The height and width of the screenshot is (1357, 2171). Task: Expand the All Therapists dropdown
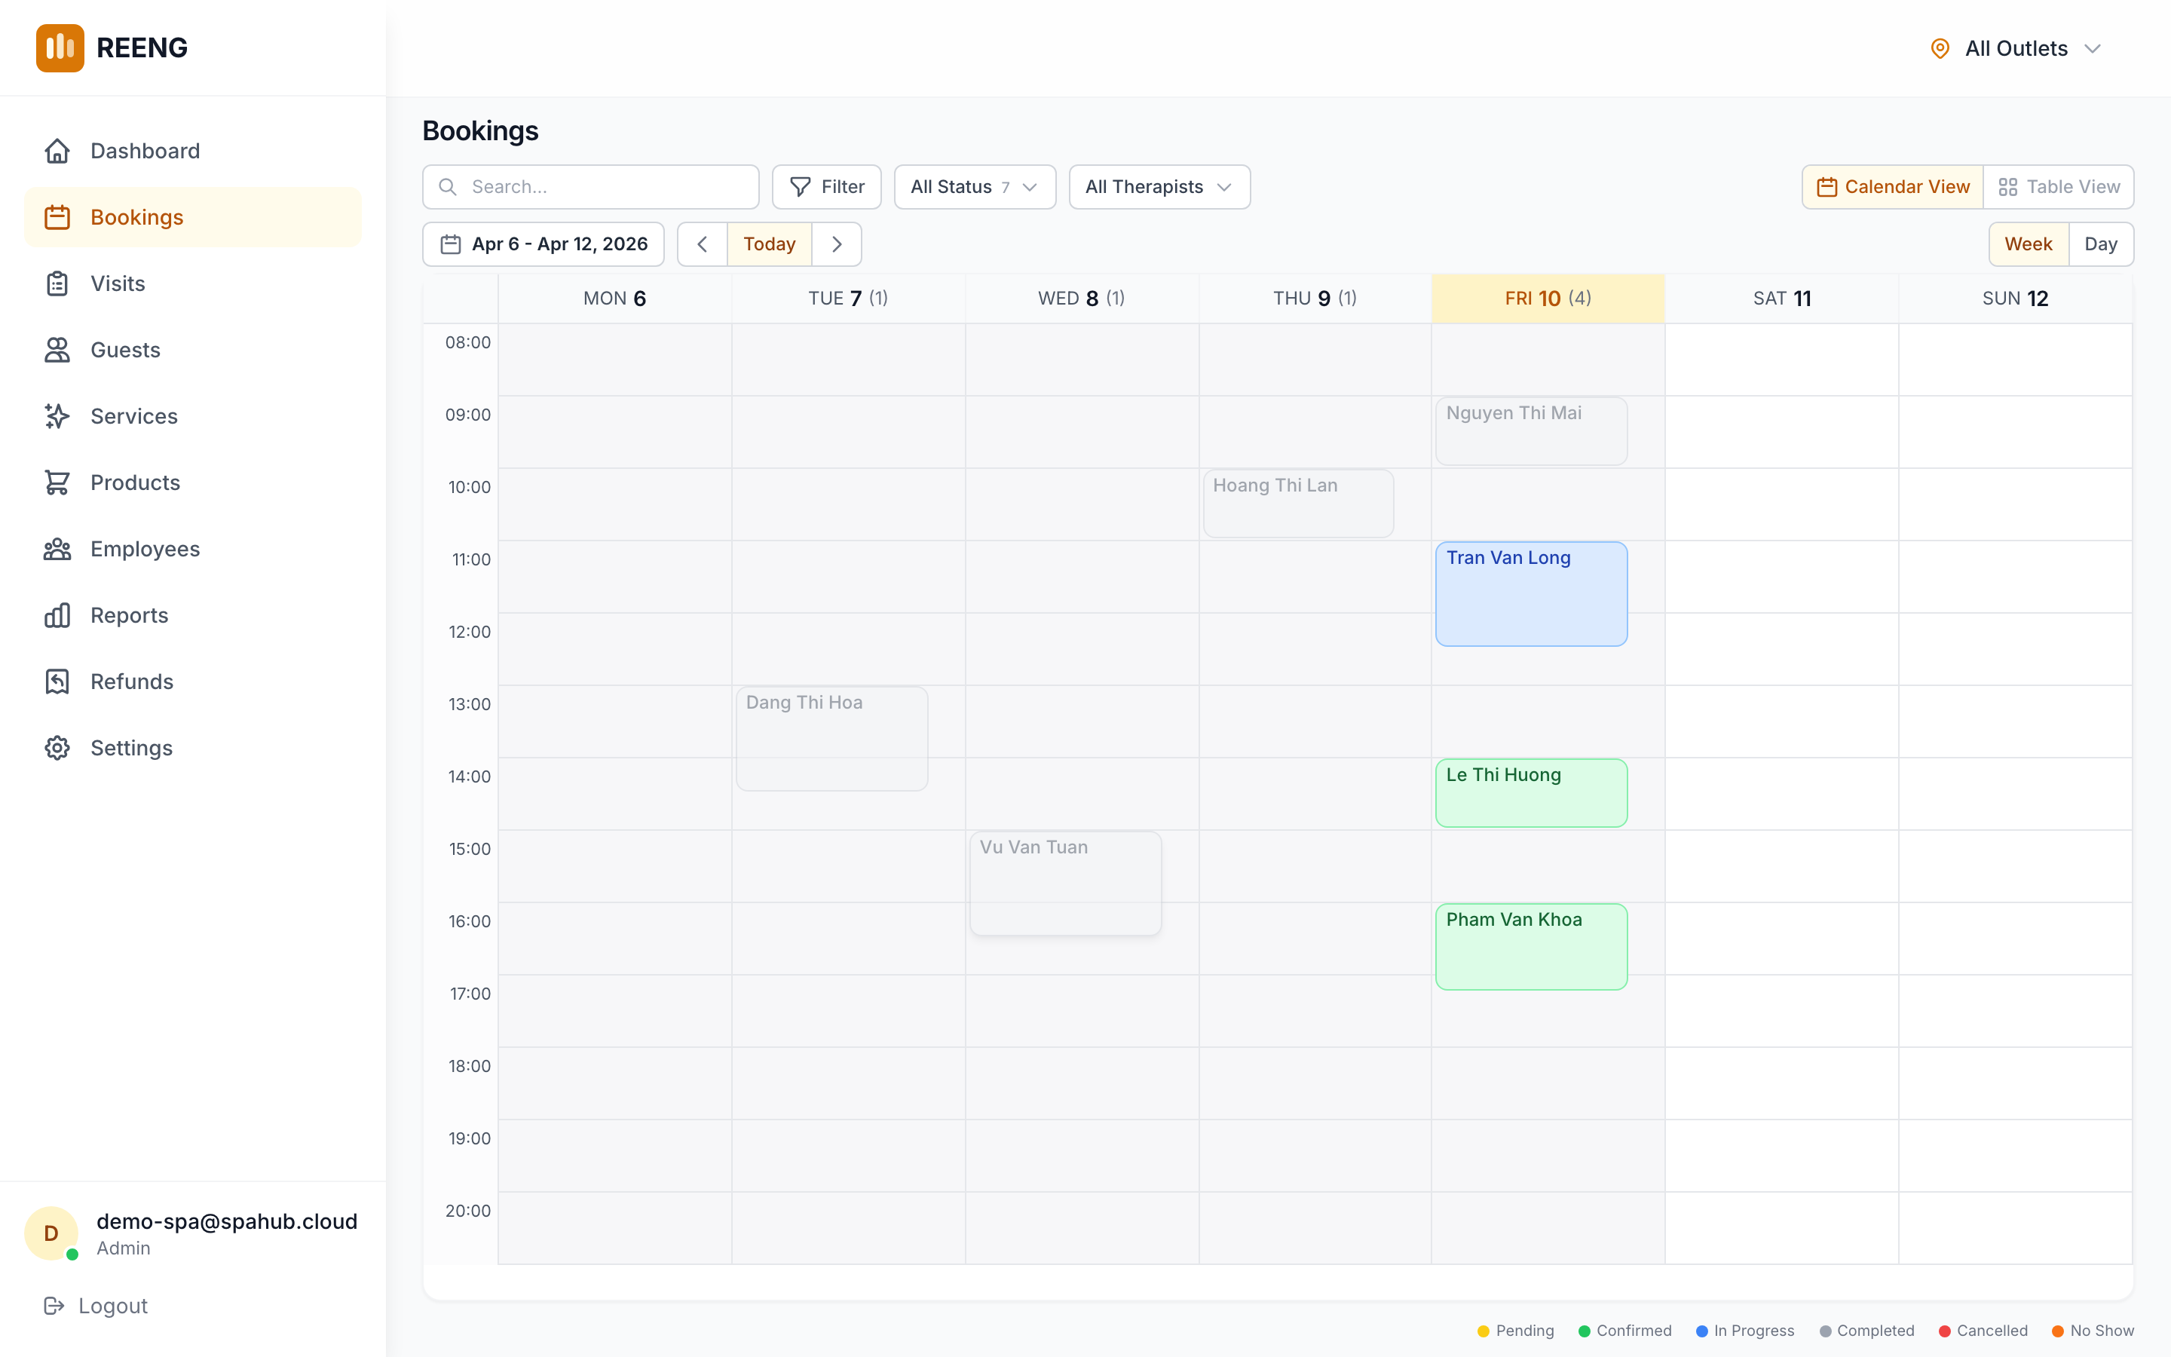tap(1158, 187)
